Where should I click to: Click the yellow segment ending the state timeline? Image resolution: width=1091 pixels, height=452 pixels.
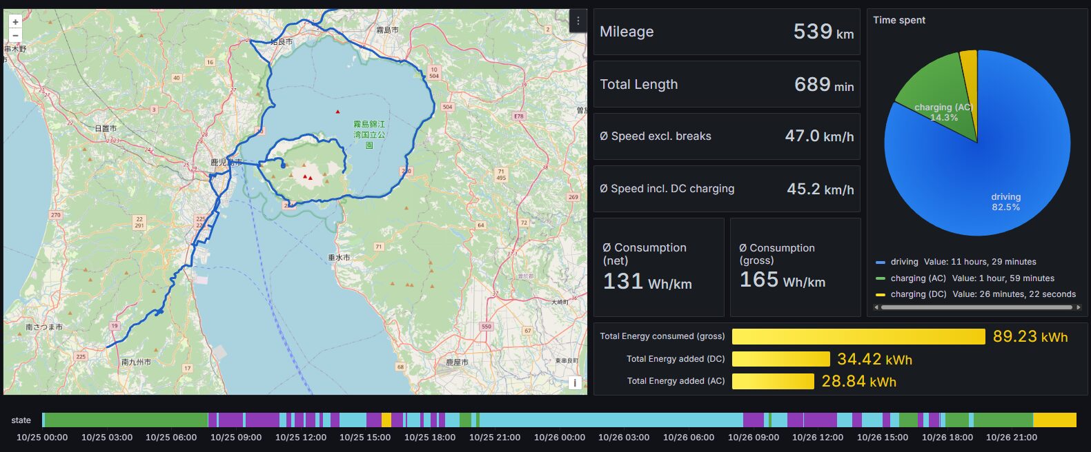pyautogui.click(x=1054, y=420)
